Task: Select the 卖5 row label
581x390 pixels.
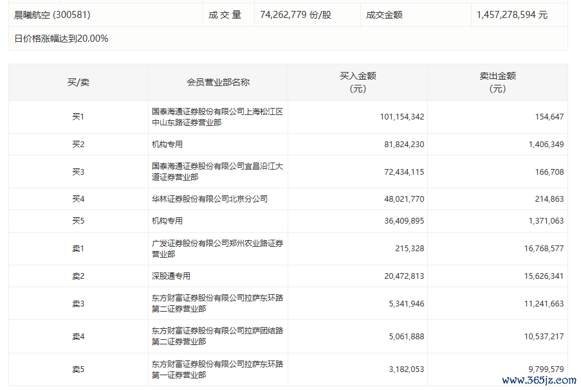Action: [x=78, y=369]
